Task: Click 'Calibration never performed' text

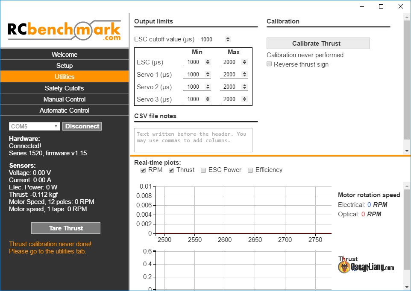Action: tap(305, 55)
